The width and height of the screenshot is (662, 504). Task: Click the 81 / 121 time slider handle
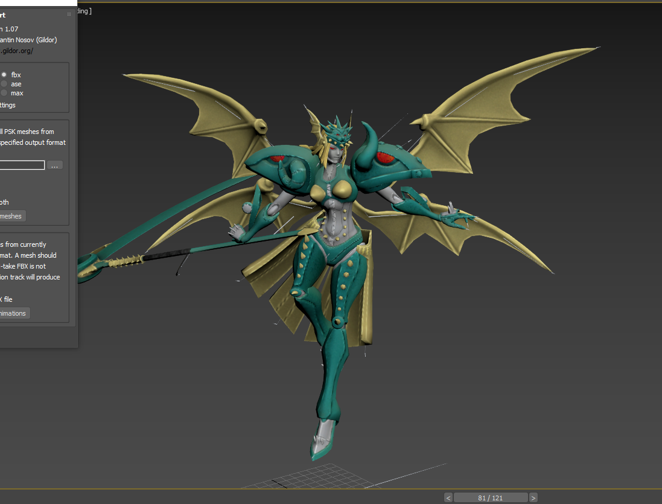pos(491,498)
